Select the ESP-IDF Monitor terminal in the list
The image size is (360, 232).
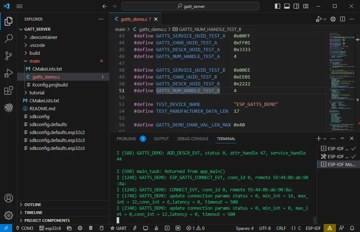[338, 164]
